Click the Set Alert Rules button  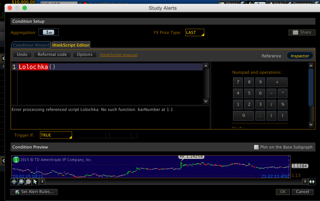(34, 192)
